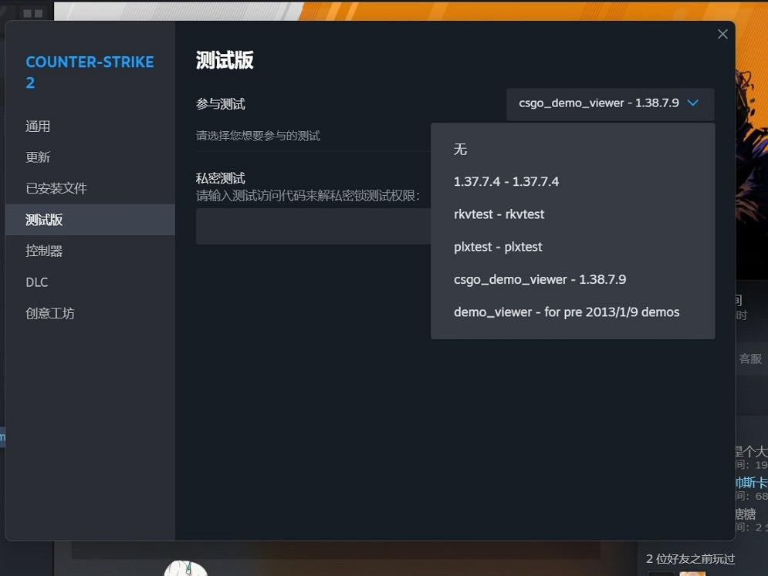
Task: Choose the rkvtest beta branch
Action: [x=497, y=214]
